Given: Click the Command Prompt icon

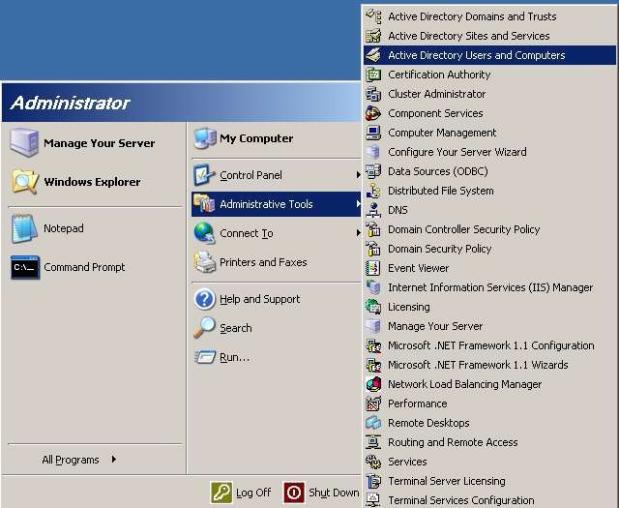Looking at the screenshot, I should (x=25, y=267).
